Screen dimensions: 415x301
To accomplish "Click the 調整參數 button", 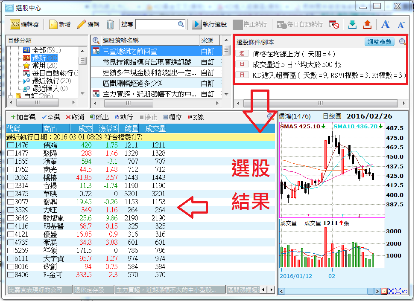I will 380,42.
